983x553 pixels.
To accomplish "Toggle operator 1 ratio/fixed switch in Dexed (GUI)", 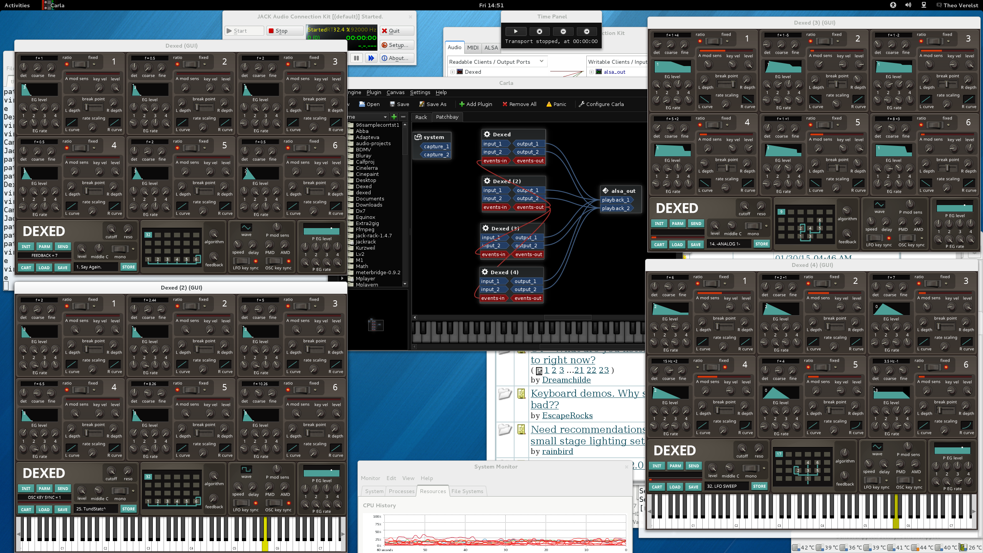I will coord(80,64).
